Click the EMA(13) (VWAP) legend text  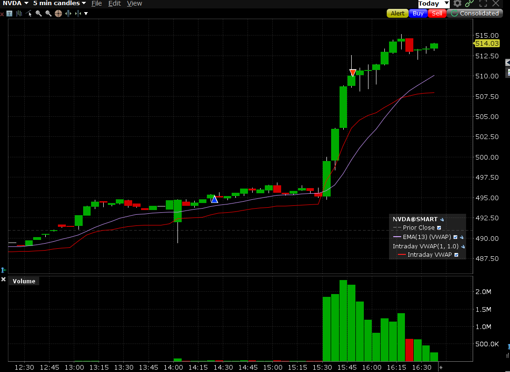click(x=427, y=237)
